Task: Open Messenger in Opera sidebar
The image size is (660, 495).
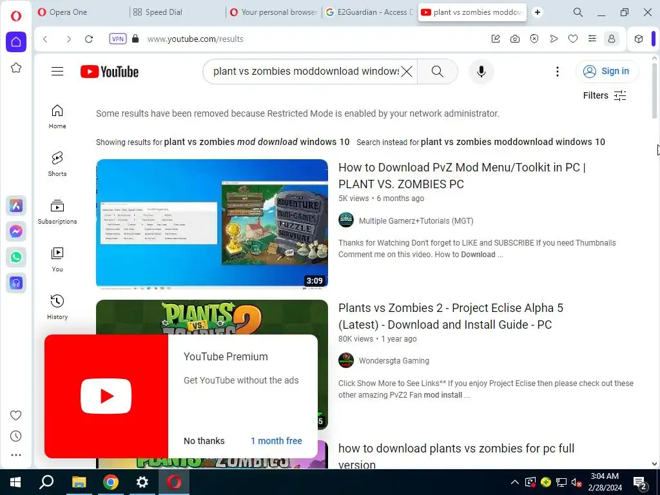Action: point(16,231)
